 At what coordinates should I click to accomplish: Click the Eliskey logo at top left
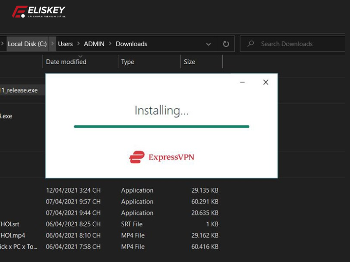(x=38, y=12)
